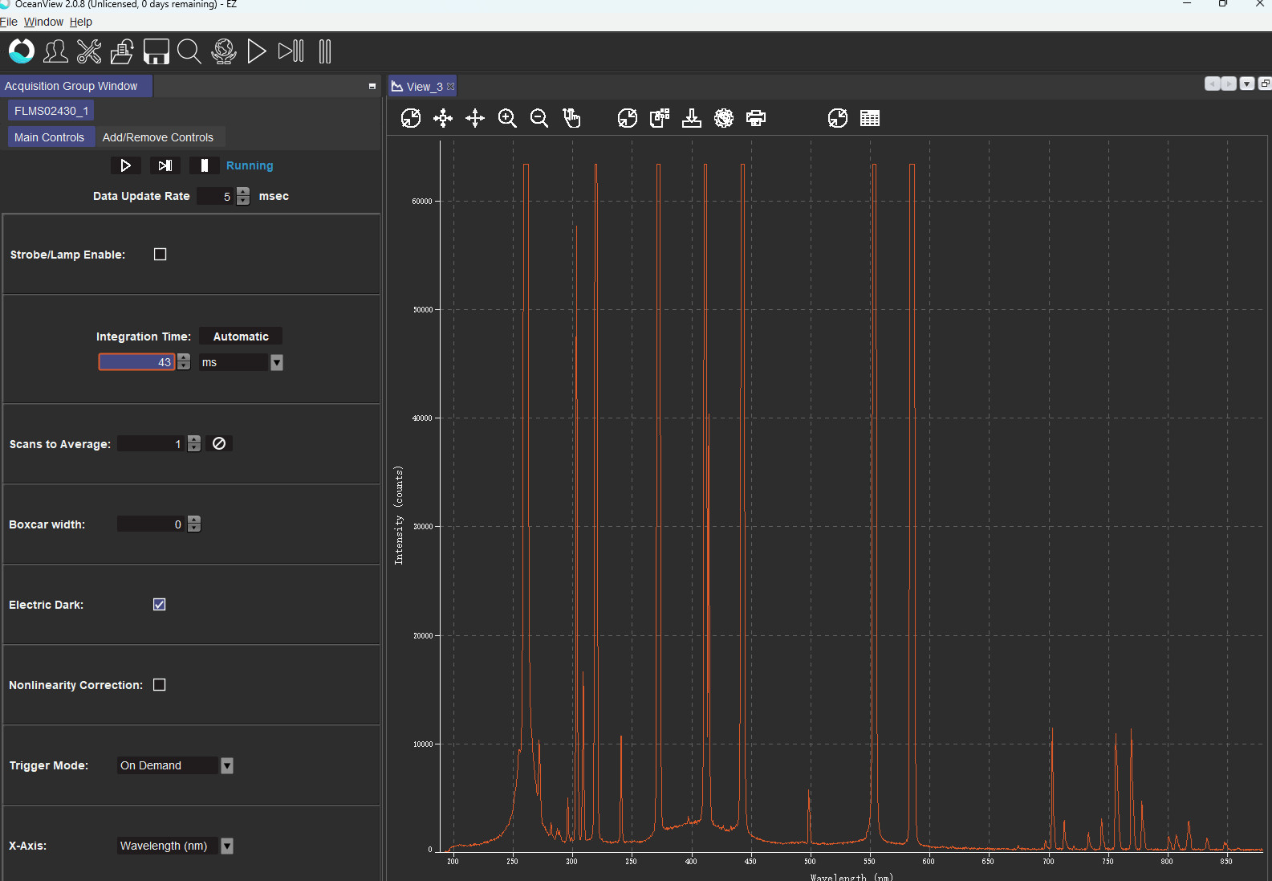
Task: Click the magnifying glass search icon
Action: click(189, 51)
